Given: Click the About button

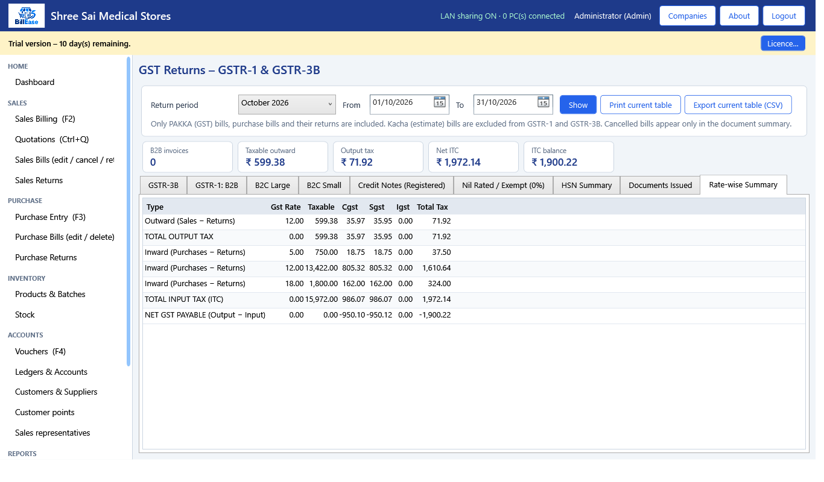Looking at the screenshot, I should 739,16.
